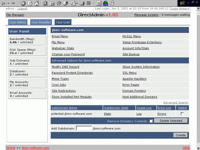Open the Search toolbar icon
The height and width of the screenshot is (150, 200).
pyautogui.click(x=45, y=3)
